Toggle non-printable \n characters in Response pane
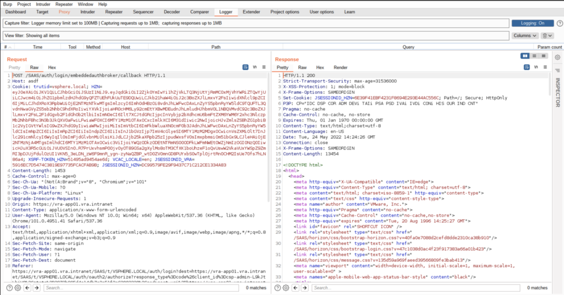The image size is (564, 295). point(536,67)
